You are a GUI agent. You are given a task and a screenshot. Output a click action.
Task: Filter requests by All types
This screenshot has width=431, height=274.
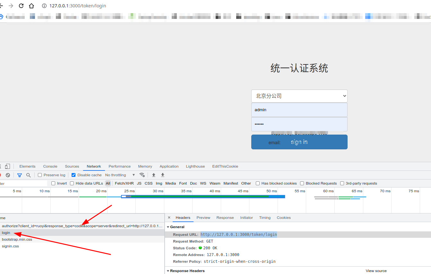click(x=108, y=183)
